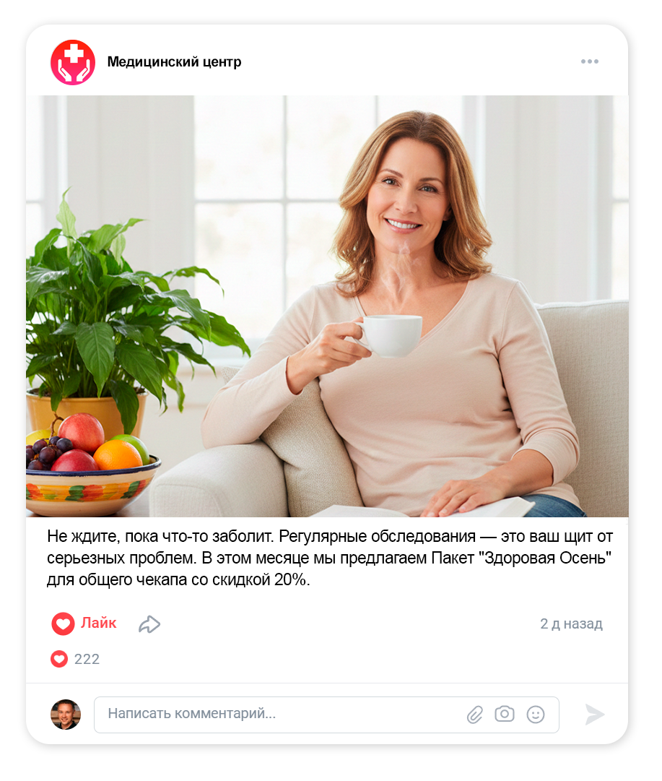Screen dimensions: 662x781
Task: Click the fruit bowl in the photo
Action: [x=92, y=468]
